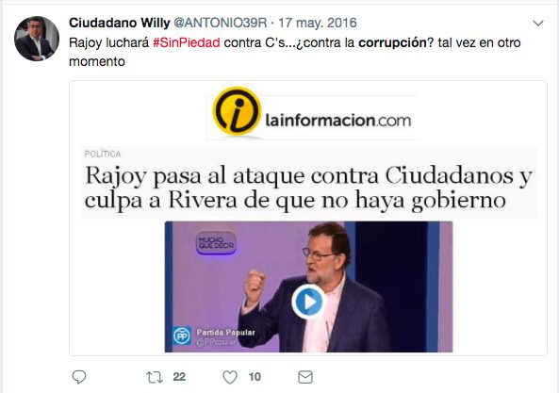The height and width of the screenshot is (393, 559).
Task: Click the POLÍTICA section label
Action: (103, 154)
